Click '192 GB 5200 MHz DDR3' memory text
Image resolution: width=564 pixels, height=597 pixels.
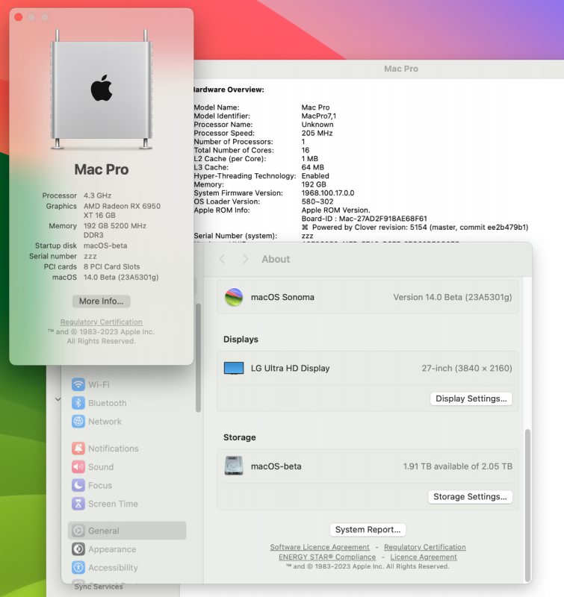(115, 231)
